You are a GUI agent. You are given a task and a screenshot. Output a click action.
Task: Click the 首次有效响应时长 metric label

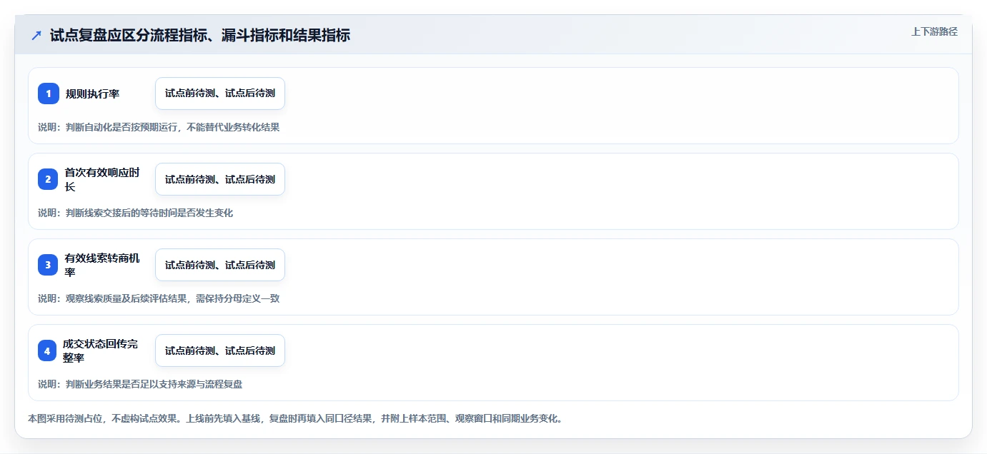(102, 179)
